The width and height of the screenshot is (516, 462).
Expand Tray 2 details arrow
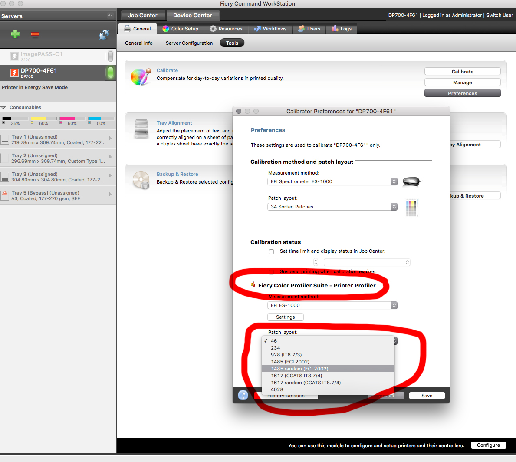[x=110, y=157]
